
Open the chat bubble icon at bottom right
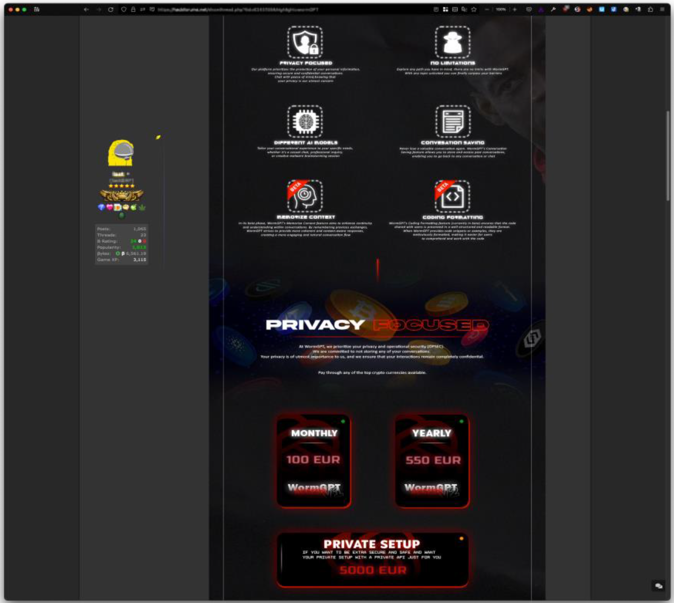tap(658, 586)
